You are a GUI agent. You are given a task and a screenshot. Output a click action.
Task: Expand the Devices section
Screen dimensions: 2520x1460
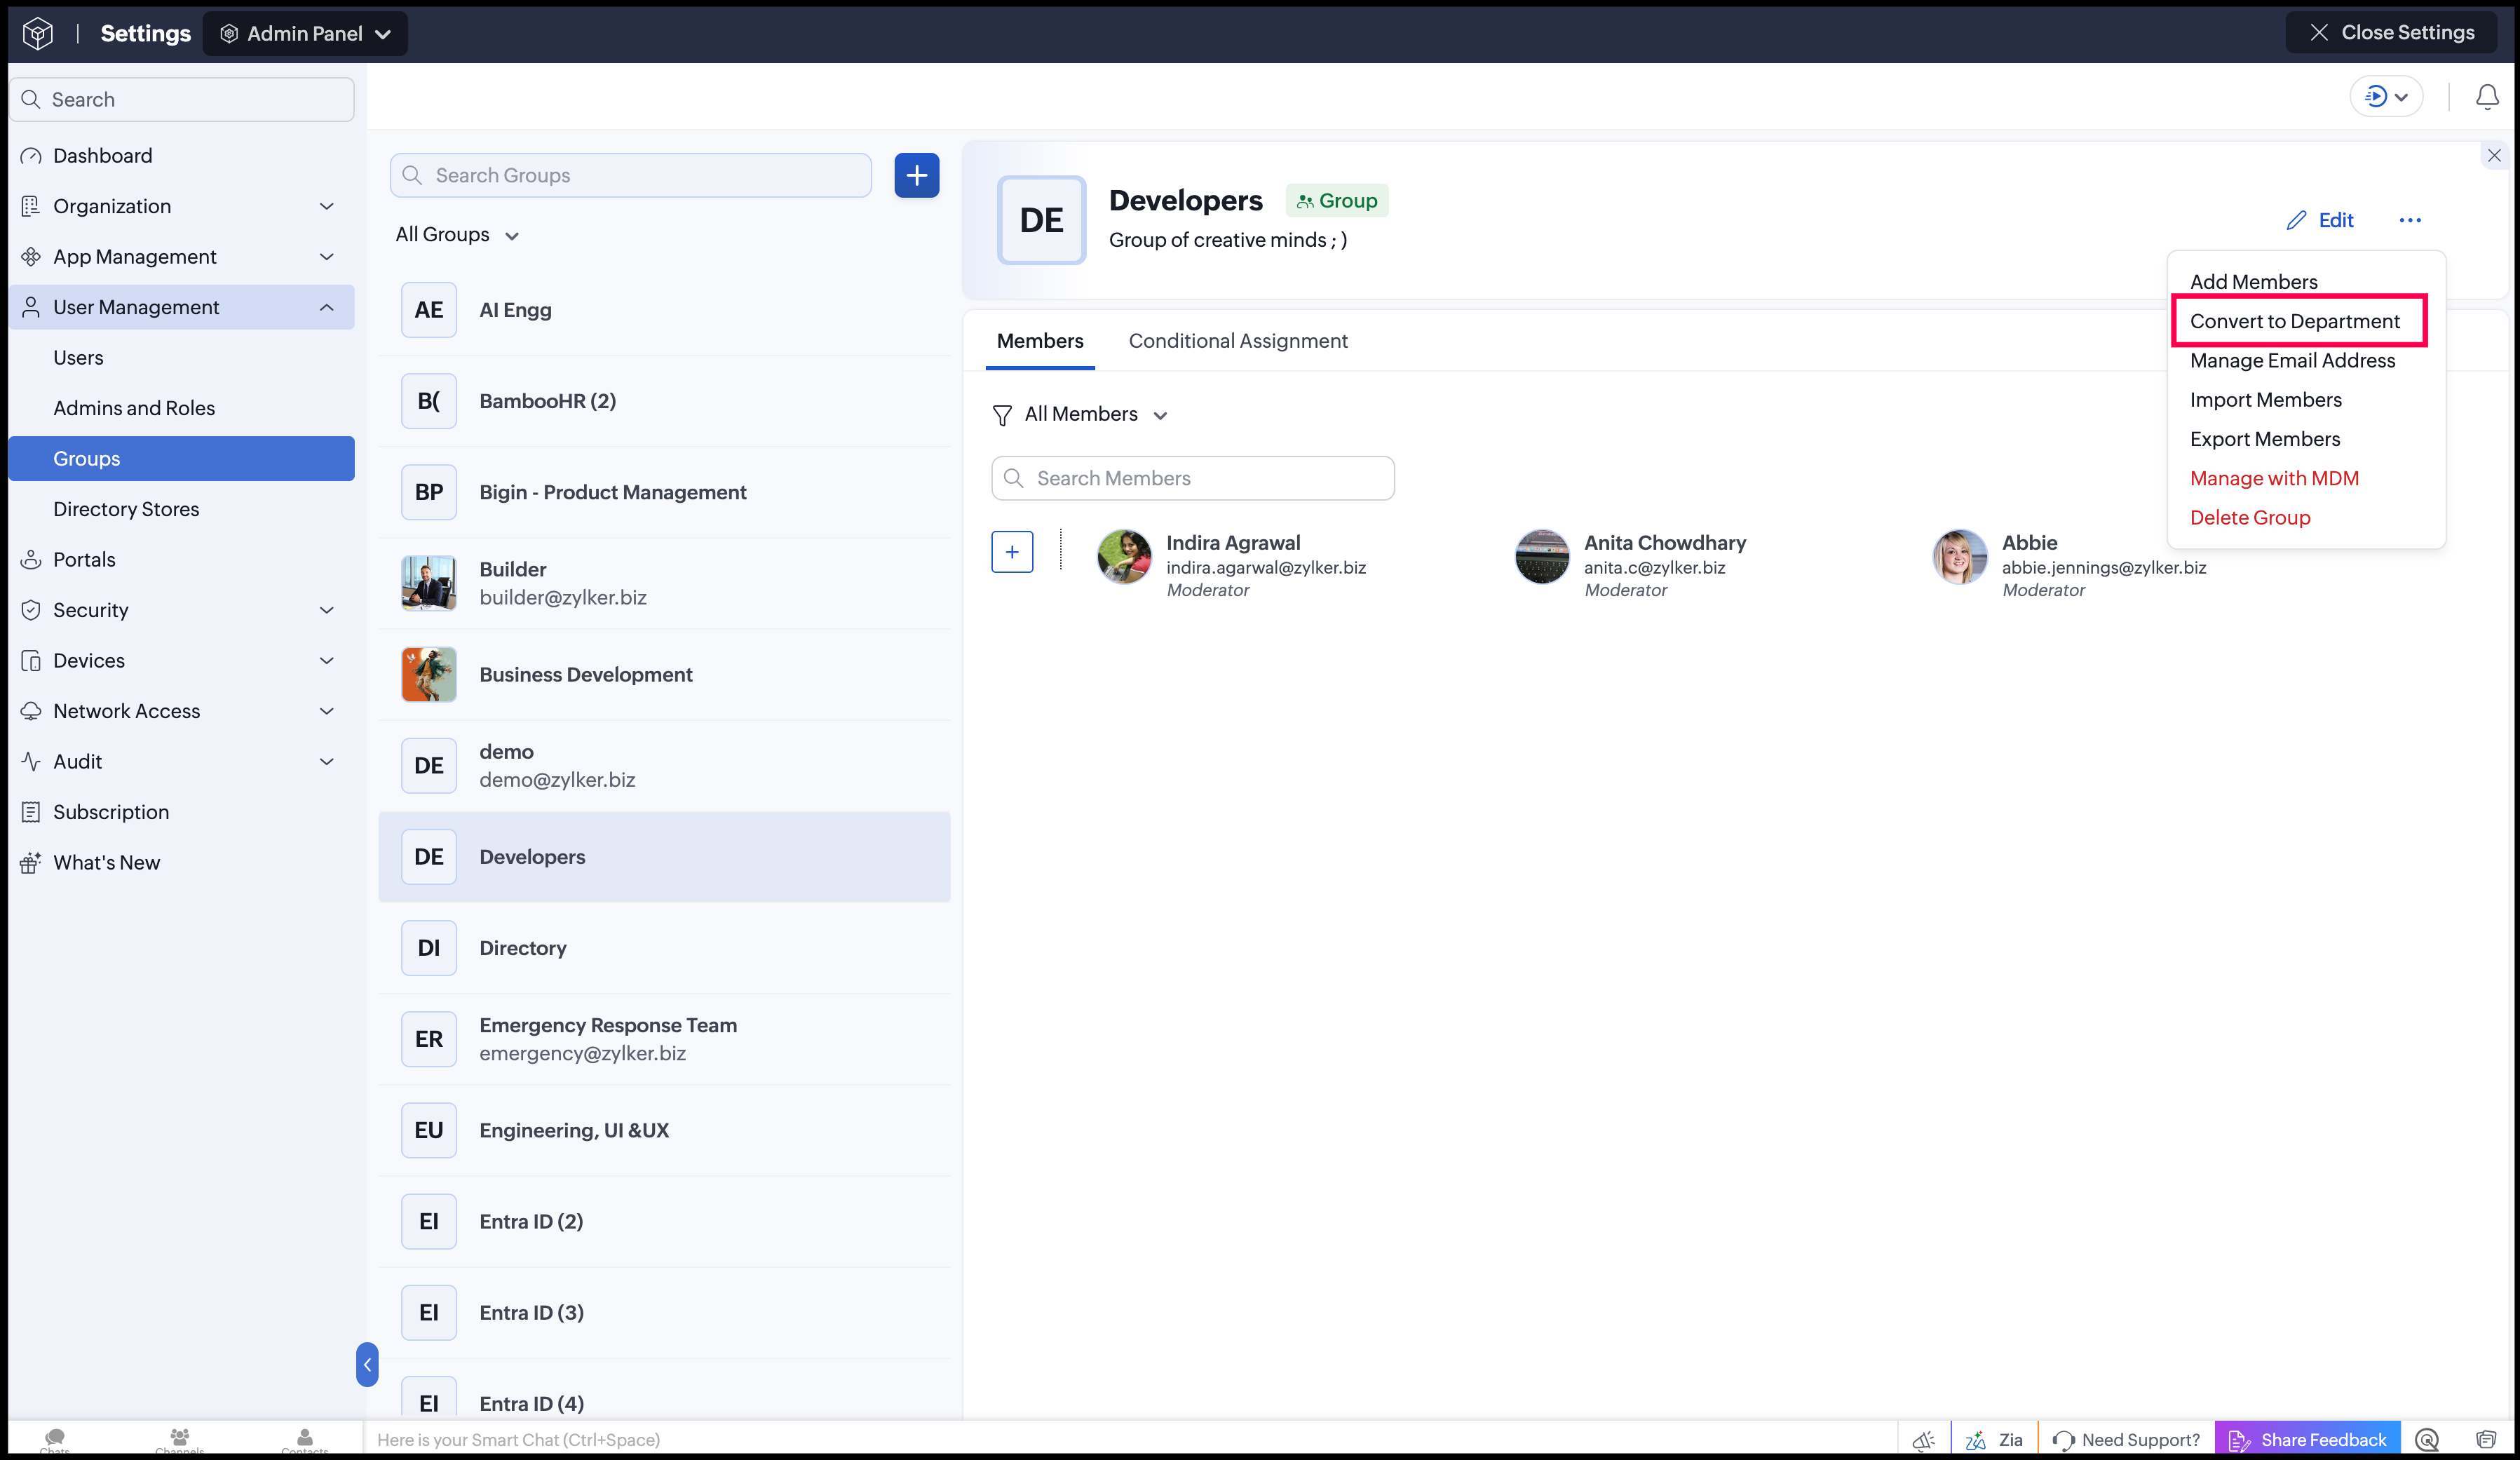point(182,661)
